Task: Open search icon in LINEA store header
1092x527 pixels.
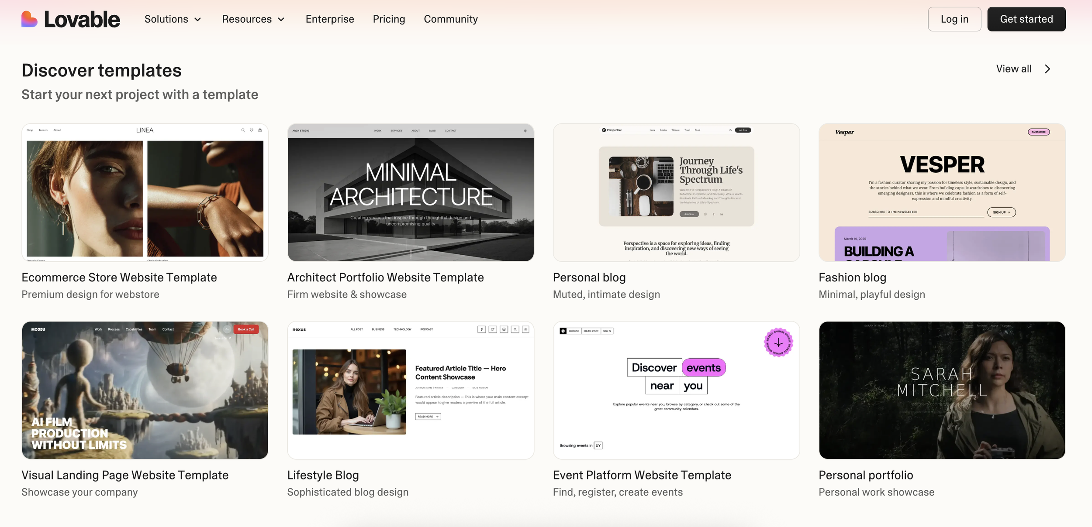Action: point(242,130)
